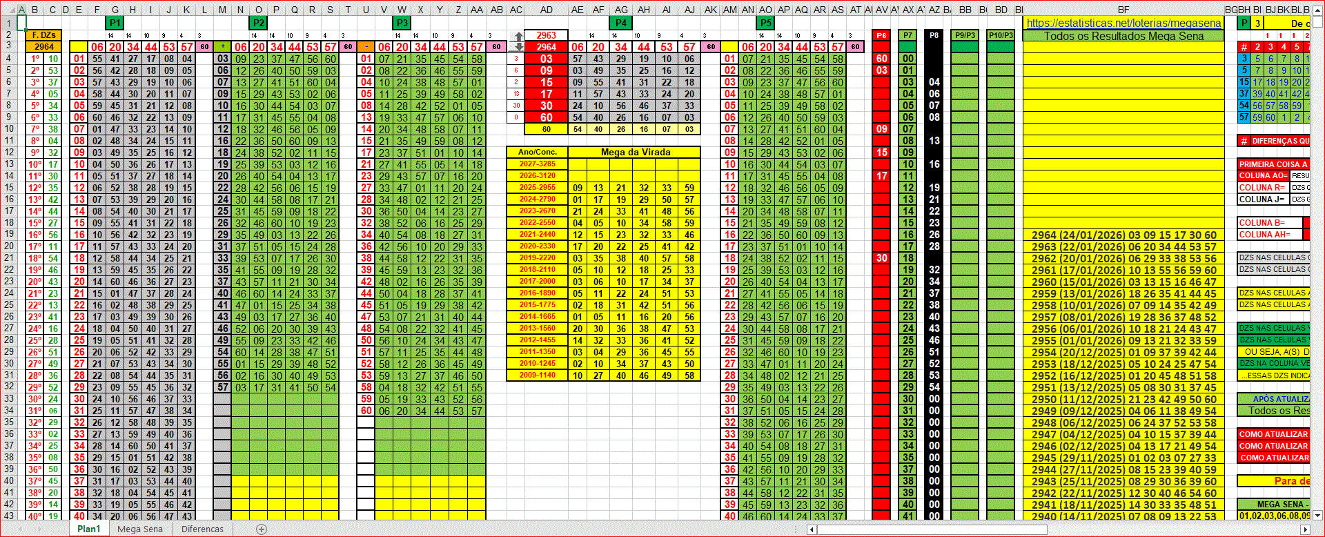Click the horizontal scrollbar right arrow
Image resolution: width=1325 pixels, height=537 pixels.
(1304, 529)
